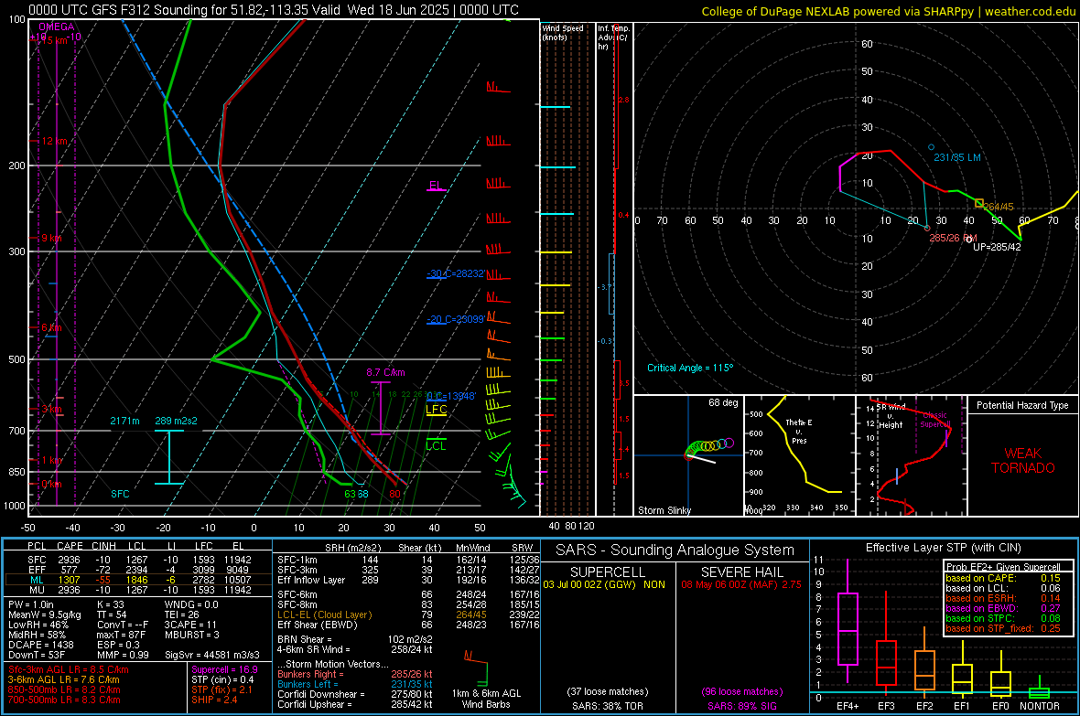Screen dimensions: 1080x716
Task: Click the PW = 1.0in value
Action: (31, 604)
